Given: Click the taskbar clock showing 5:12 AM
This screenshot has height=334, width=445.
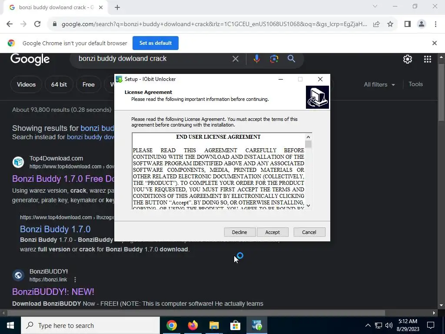Looking at the screenshot, I should [x=408, y=325].
